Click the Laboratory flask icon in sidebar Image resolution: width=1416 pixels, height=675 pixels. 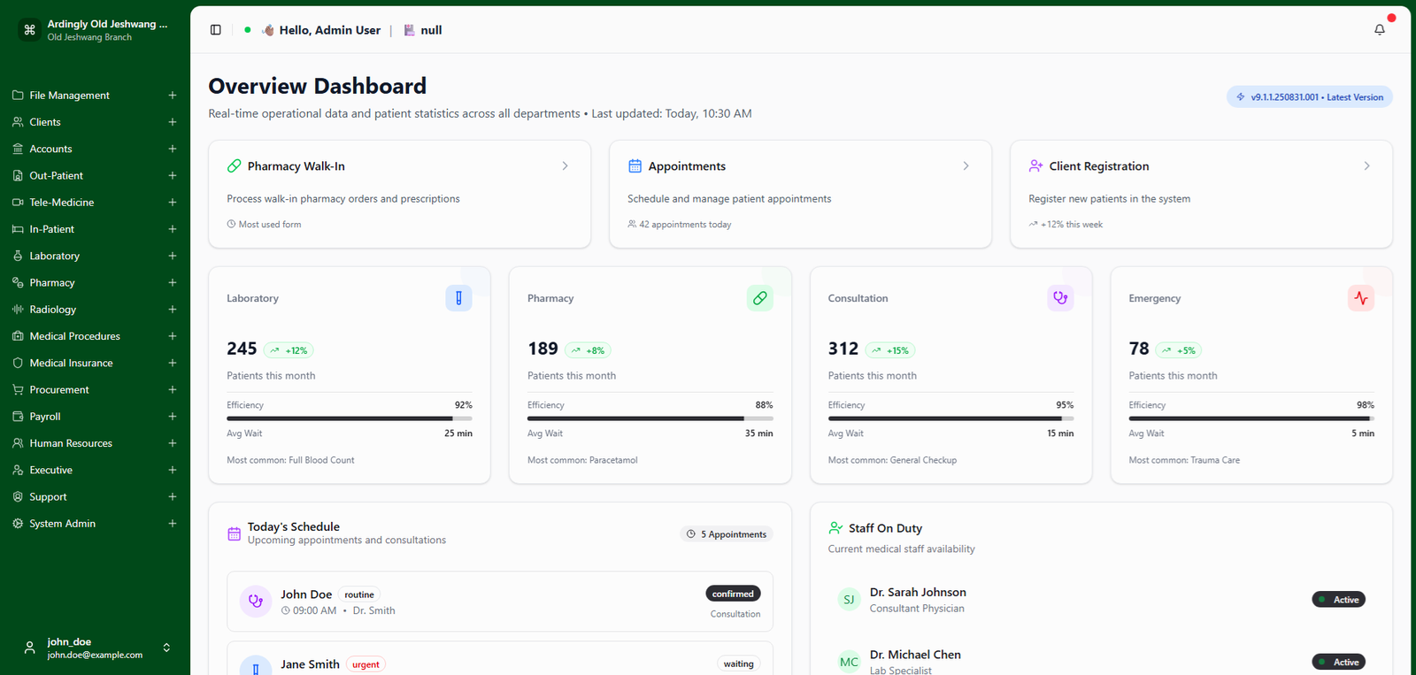pos(18,256)
